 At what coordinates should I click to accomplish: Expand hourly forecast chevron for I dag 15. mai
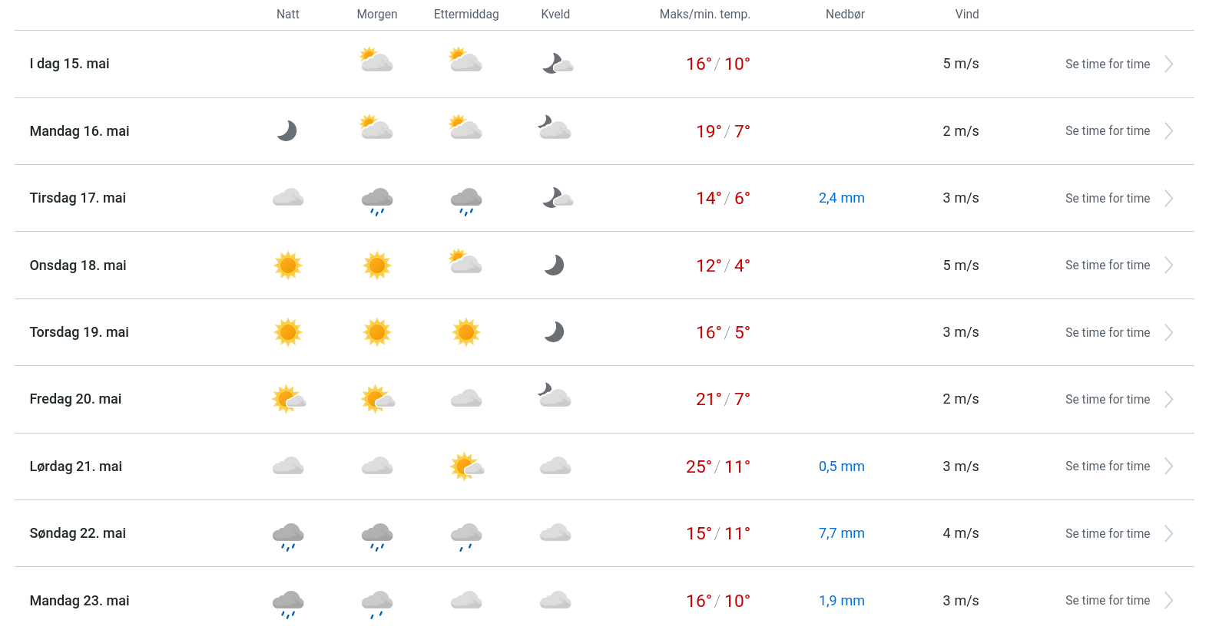pyautogui.click(x=1168, y=64)
